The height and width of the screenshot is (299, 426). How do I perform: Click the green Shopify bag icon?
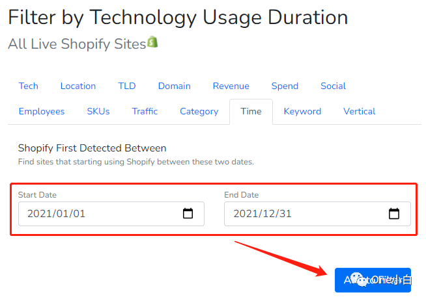coord(152,43)
